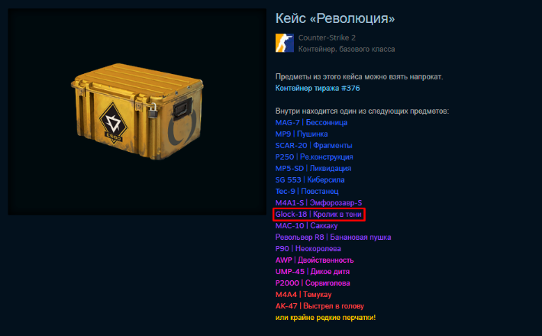
Task: Select MAG-7 | Бессонница item
Action: point(311,122)
